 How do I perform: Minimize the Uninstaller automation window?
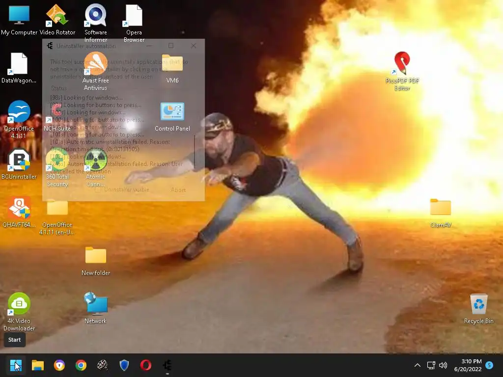pos(149,46)
